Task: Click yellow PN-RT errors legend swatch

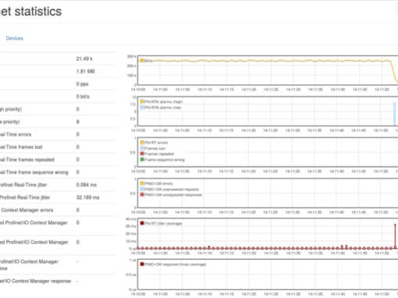Action: (142, 142)
